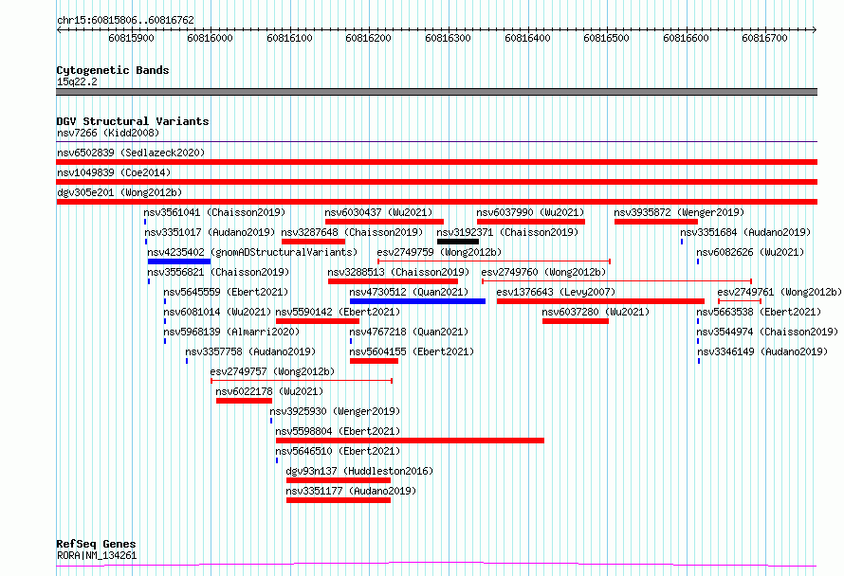Select nsv6037990 (Wu2021) variant label
The width and height of the screenshot is (844, 576).
coord(530,212)
